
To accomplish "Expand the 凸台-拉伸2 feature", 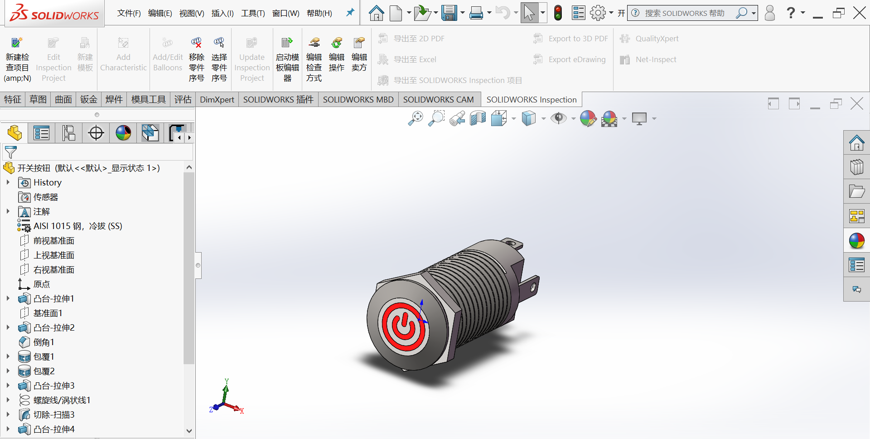I will (x=8, y=327).
